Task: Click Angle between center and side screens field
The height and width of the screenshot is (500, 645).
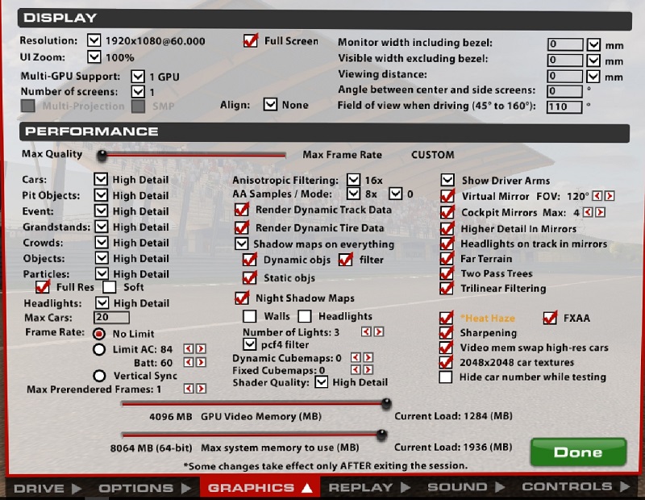Action: [x=564, y=91]
